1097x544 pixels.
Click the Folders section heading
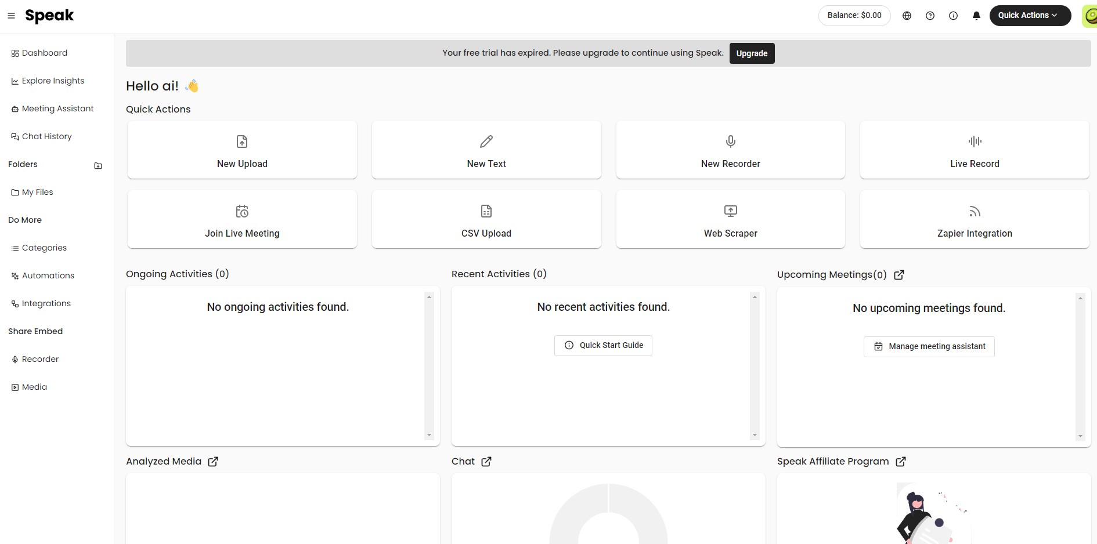(x=23, y=164)
